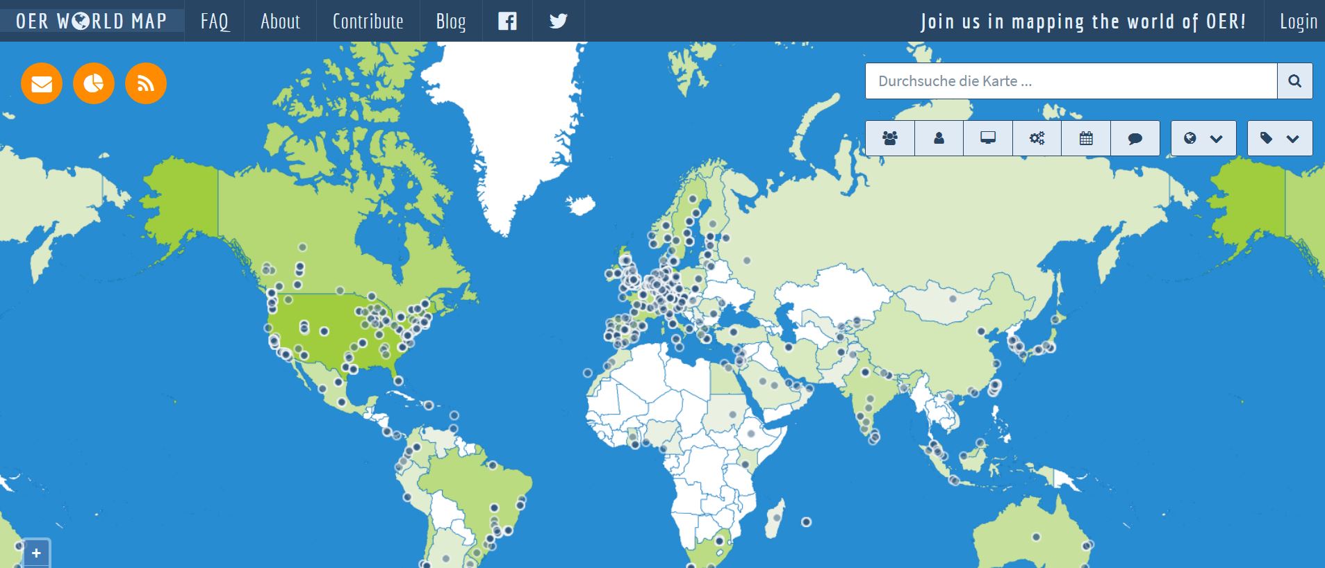Open the Facebook page icon

click(507, 21)
